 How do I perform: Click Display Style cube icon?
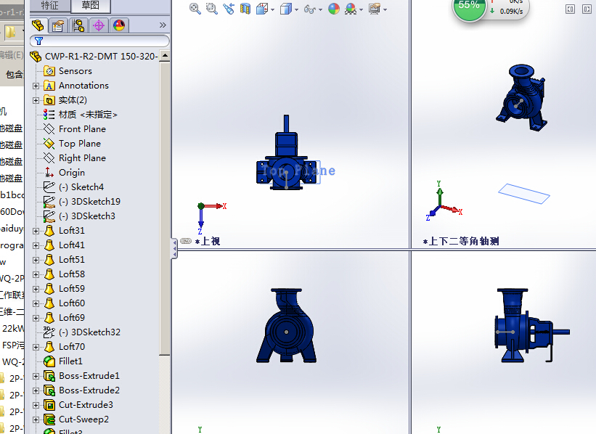[x=286, y=9]
